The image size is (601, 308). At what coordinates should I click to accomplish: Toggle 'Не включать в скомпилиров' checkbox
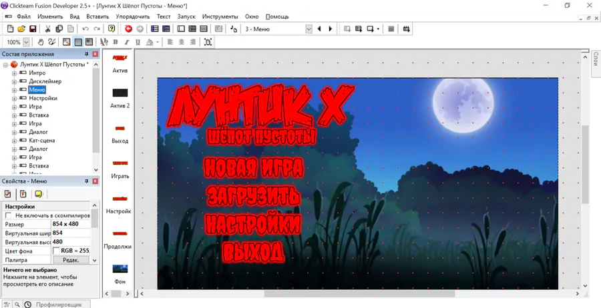pos(9,215)
